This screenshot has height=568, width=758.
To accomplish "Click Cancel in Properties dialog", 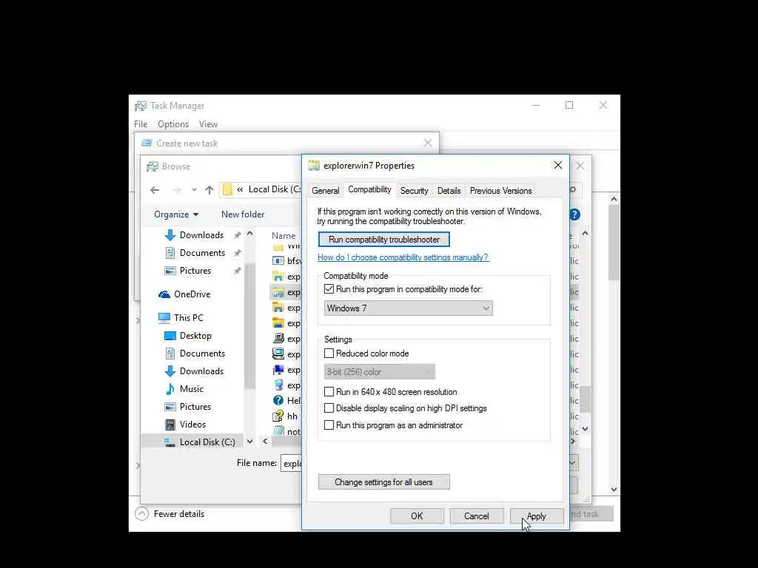I will [x=477, y=515].
